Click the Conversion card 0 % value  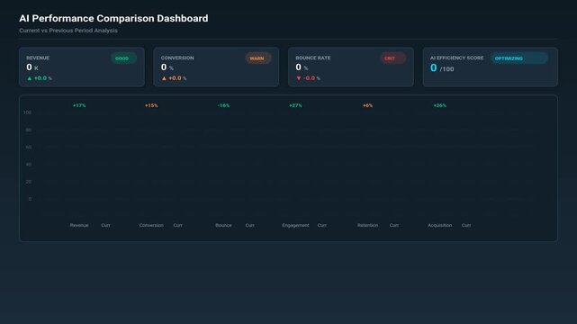167,67
